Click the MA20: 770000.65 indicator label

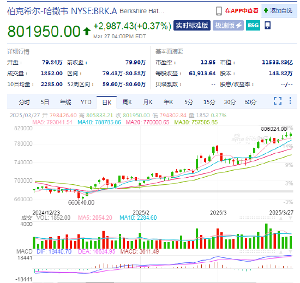pyautogui.click(x=147, y=122)
